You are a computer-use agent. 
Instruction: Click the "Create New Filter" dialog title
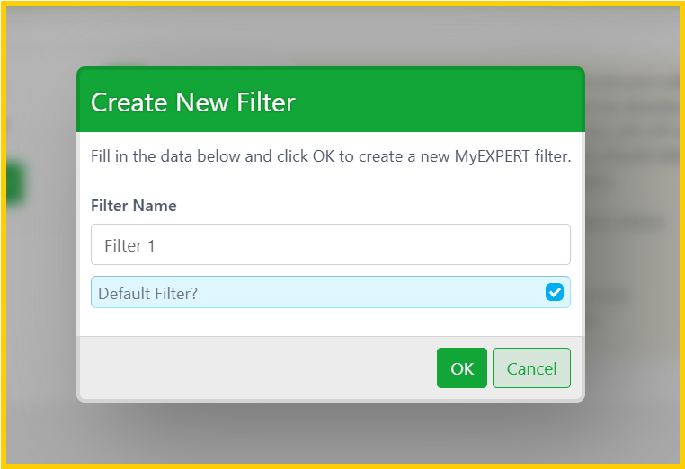point(193,102)
